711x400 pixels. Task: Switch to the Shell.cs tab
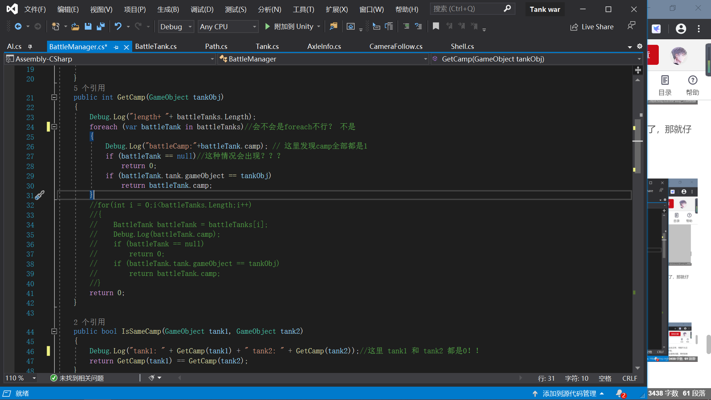[462, 46]
